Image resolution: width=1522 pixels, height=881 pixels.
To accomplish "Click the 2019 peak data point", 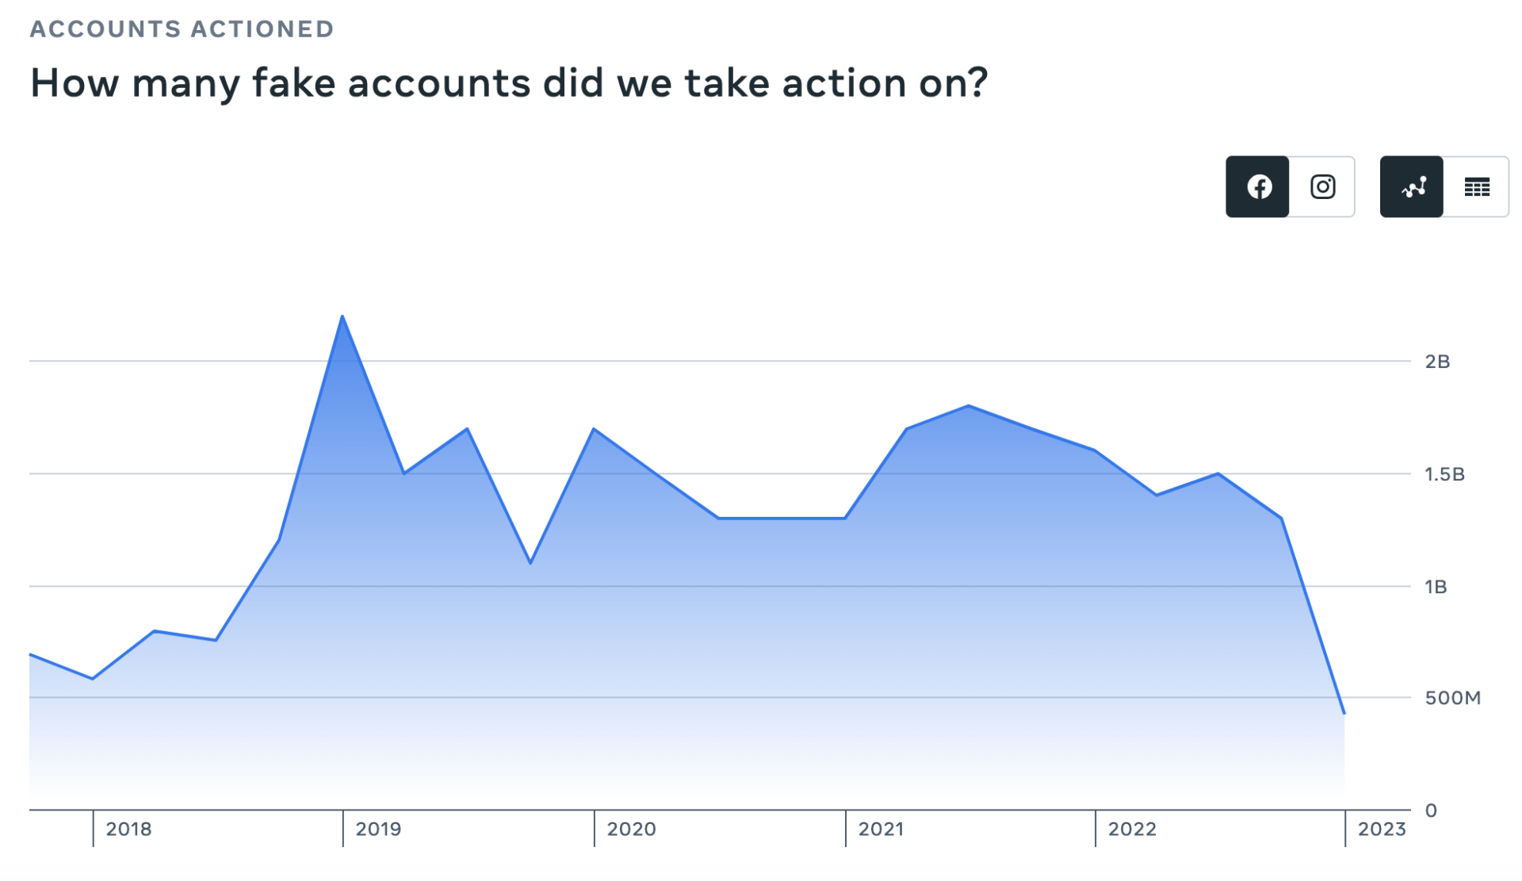I will coord(342,317).
